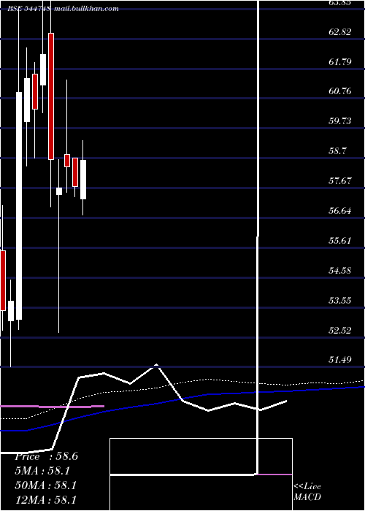Click the 60.76 price axis label

340,91
